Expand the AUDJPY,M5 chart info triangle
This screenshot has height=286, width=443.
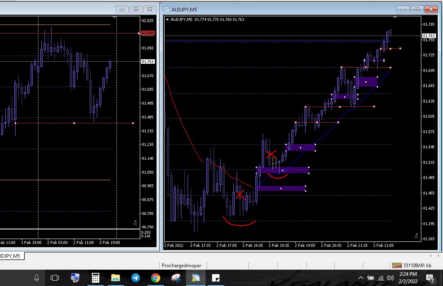pyautogui.click(x=168, y=19)
